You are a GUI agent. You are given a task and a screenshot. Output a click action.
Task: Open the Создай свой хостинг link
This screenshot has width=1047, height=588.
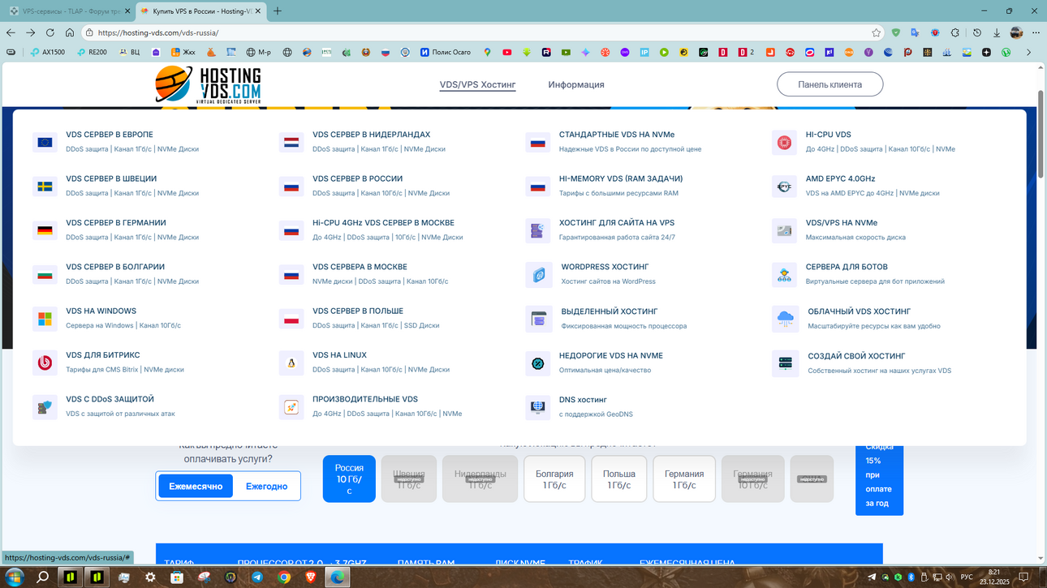click(856, 356)
